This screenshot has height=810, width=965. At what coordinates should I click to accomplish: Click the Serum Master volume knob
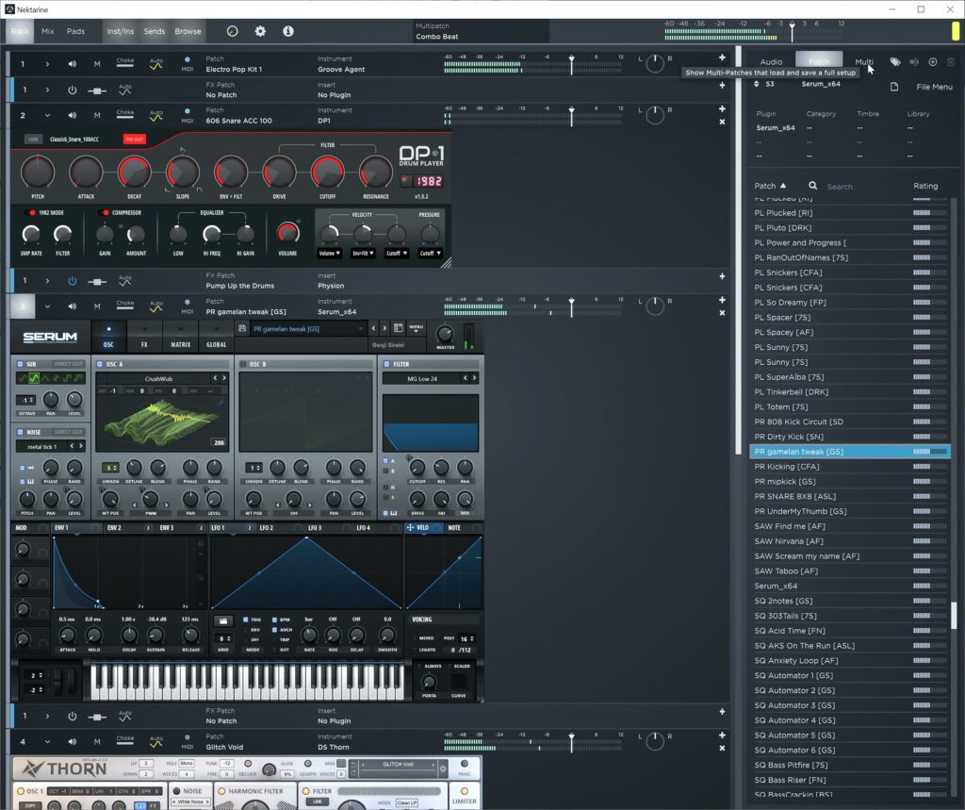click(x=445, y=333)
